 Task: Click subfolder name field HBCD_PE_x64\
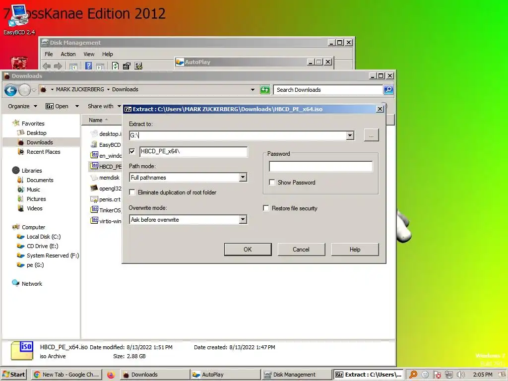(193, 151)
